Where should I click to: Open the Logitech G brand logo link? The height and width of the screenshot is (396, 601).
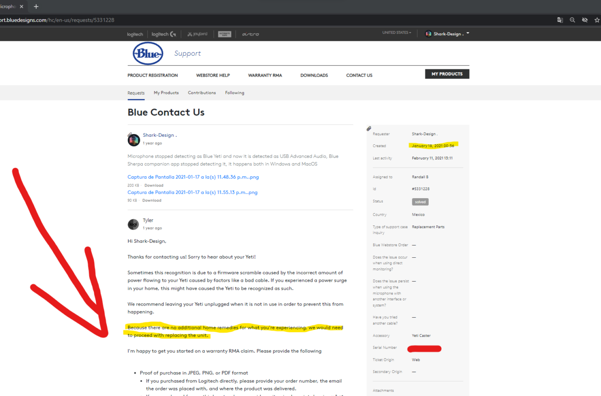tap(164, 34)
